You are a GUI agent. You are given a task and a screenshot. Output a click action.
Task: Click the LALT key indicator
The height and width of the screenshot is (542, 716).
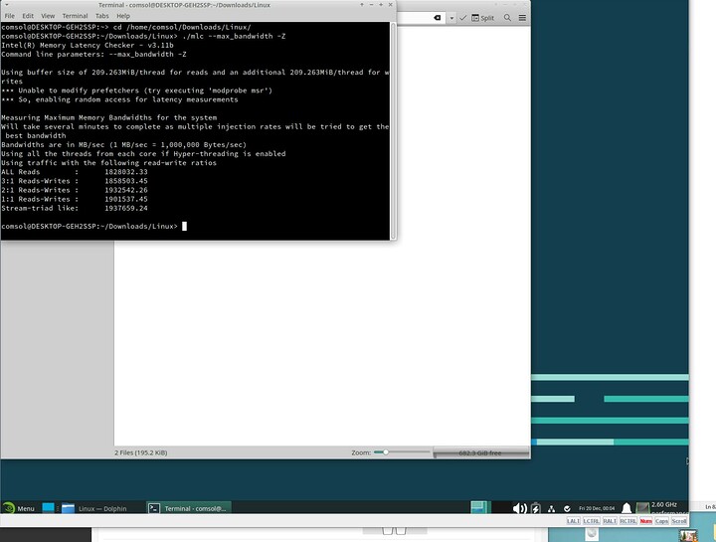point(573,521)
